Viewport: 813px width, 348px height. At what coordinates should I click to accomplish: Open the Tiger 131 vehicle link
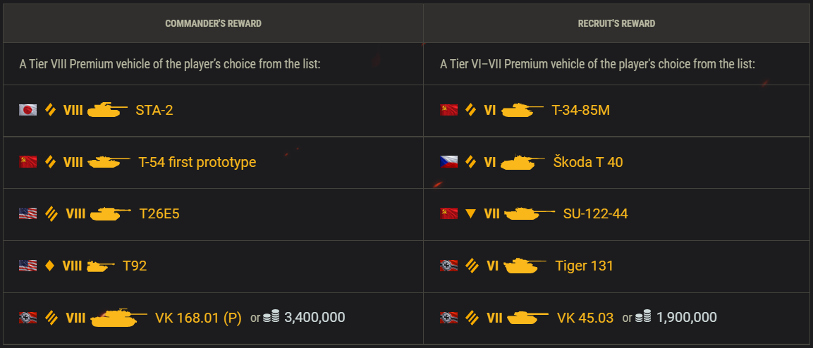click(x=585, y=266)
